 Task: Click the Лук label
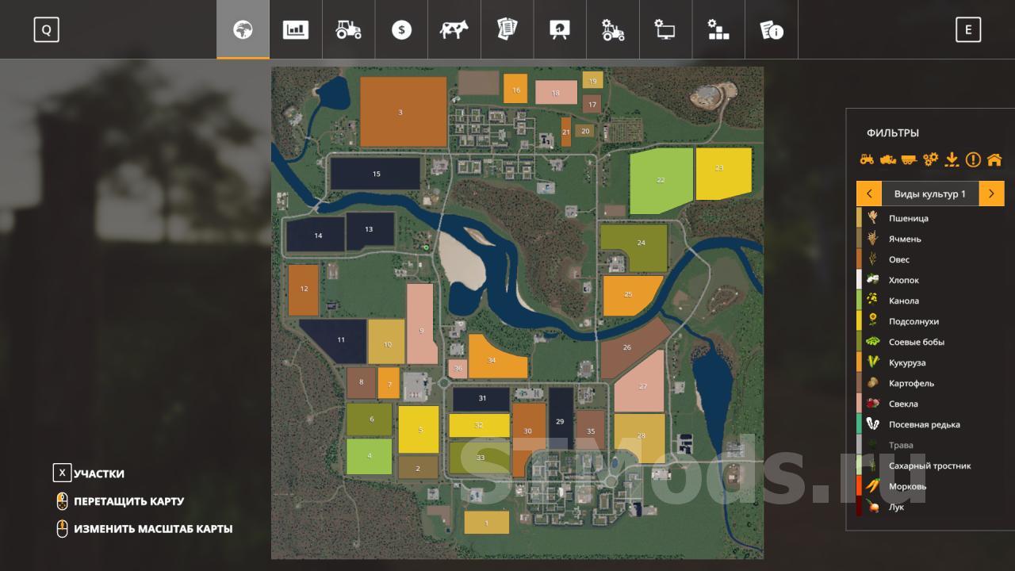point(897,507)
